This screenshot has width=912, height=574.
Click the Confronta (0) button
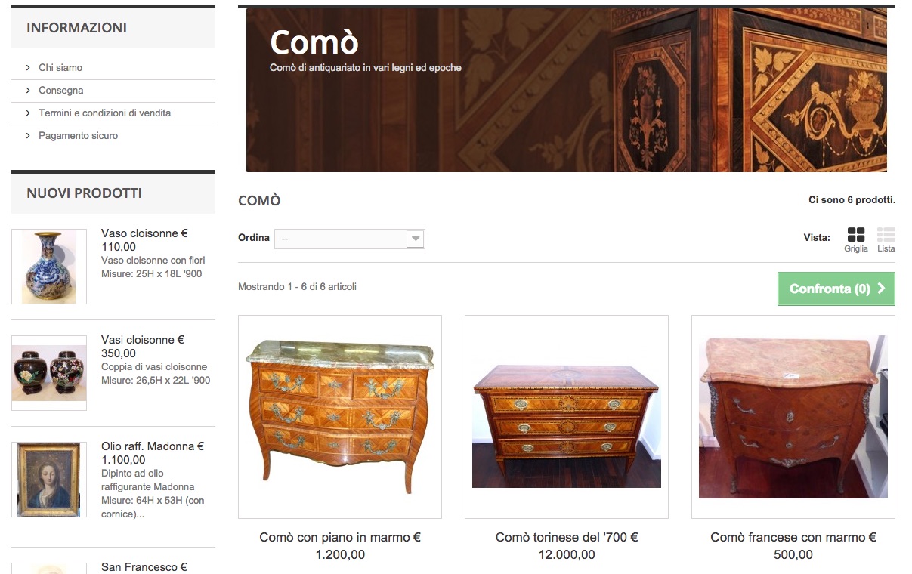pyautogui.click(x=836, y=289)
